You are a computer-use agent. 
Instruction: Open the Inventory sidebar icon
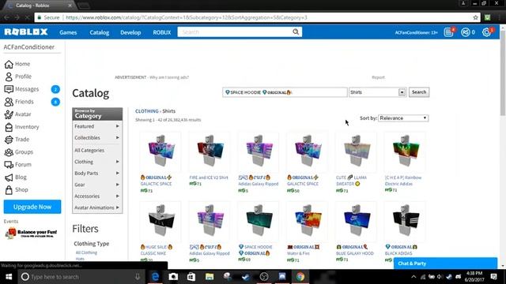pos(9,127)
